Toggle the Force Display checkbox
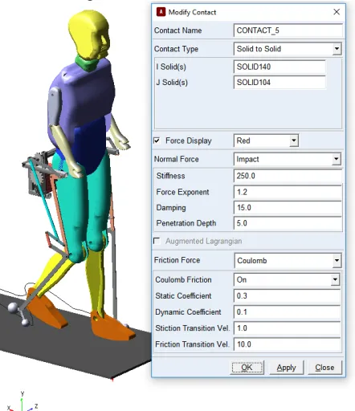355x411 pixels. [x=157, y=140]
